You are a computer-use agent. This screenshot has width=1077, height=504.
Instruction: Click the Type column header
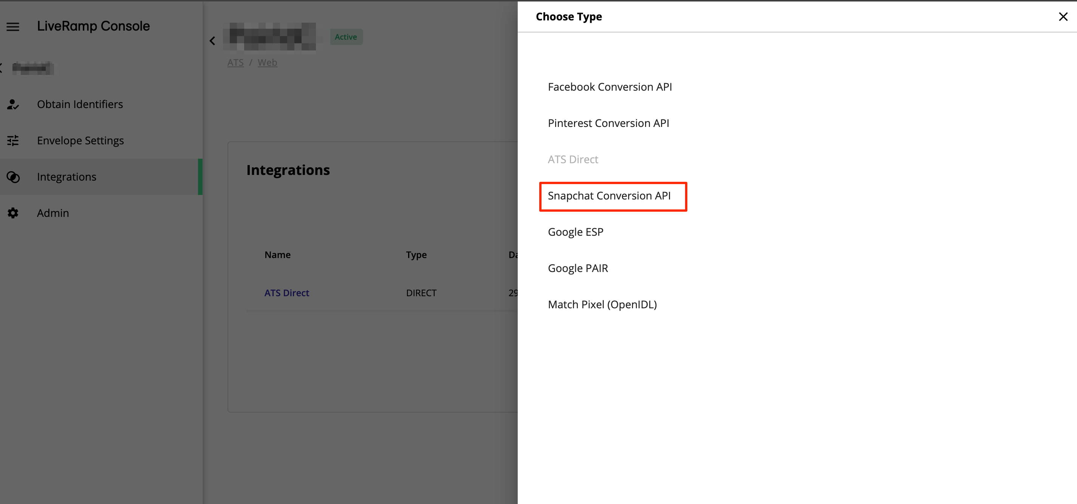pos(416,255)
